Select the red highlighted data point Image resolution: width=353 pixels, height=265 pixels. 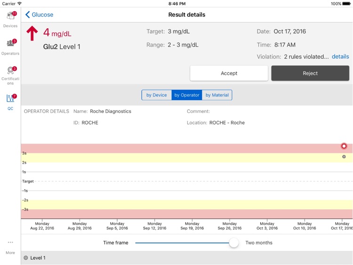tap(344, 146)
